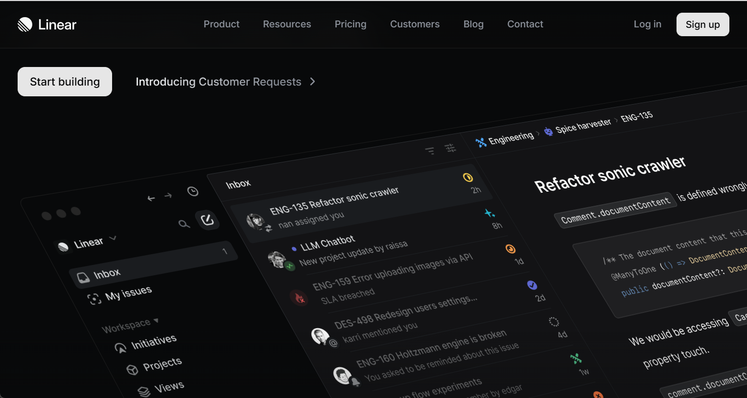Click the Inbox display settings icon
The width and height of the screenshot is (747, 398).
point(450,148)
